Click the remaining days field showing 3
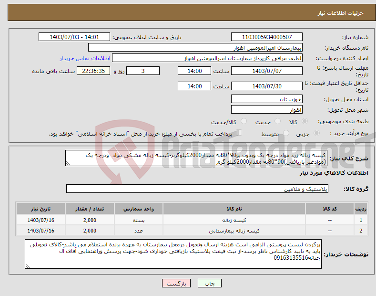 [143, 71]
